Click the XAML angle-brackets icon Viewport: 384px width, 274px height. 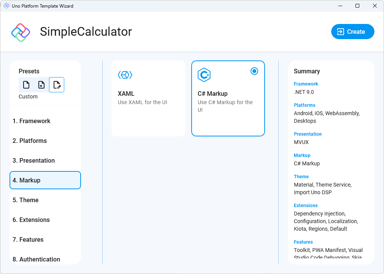[x=125, y=75]
